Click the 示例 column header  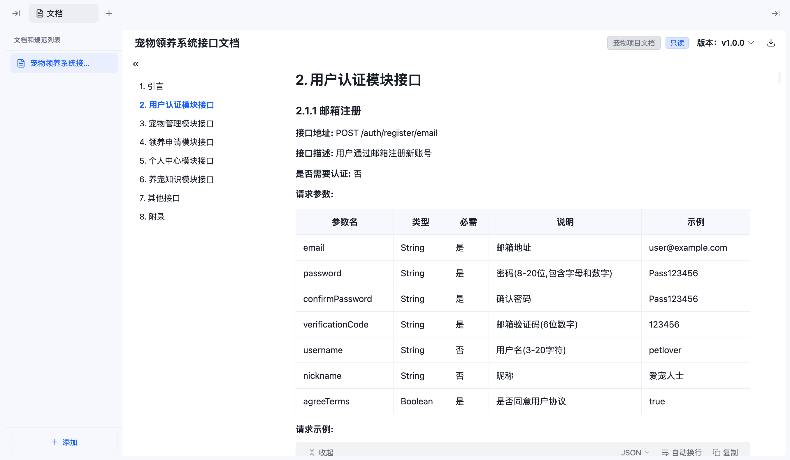696,222
